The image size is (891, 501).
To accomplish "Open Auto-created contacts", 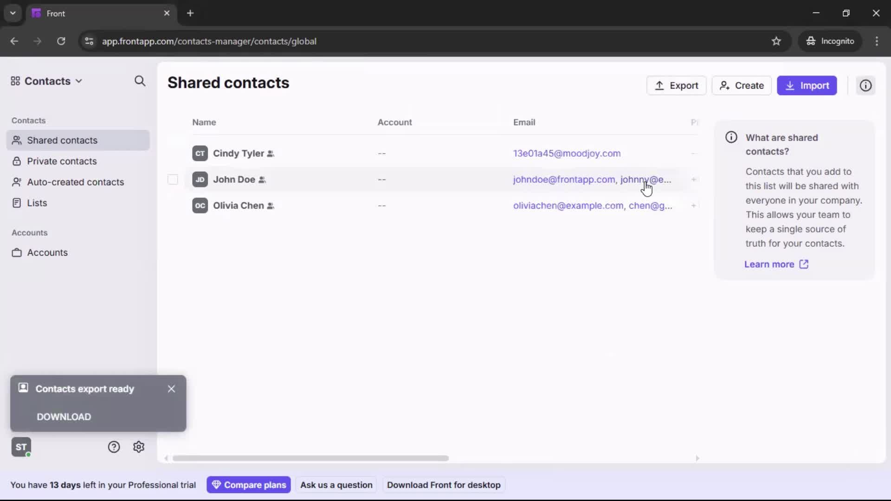I will (75, 182).
